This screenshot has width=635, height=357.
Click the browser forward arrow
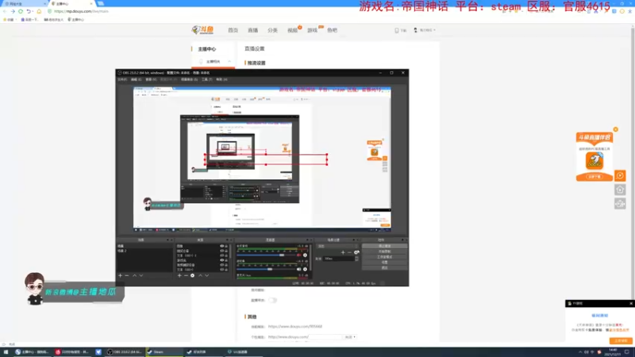click(13, 11)
